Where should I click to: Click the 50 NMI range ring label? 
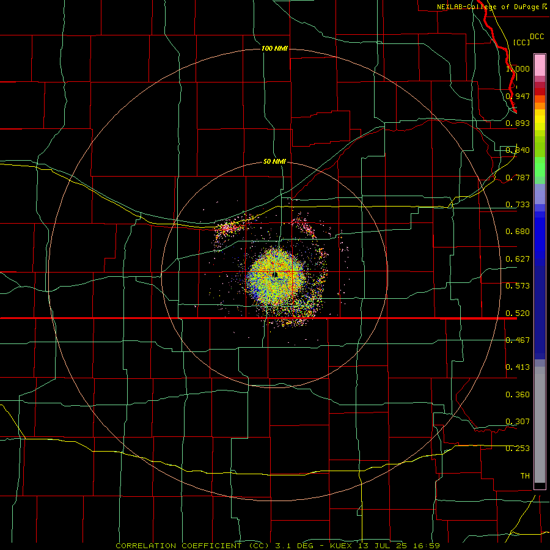tap(274, 162)
